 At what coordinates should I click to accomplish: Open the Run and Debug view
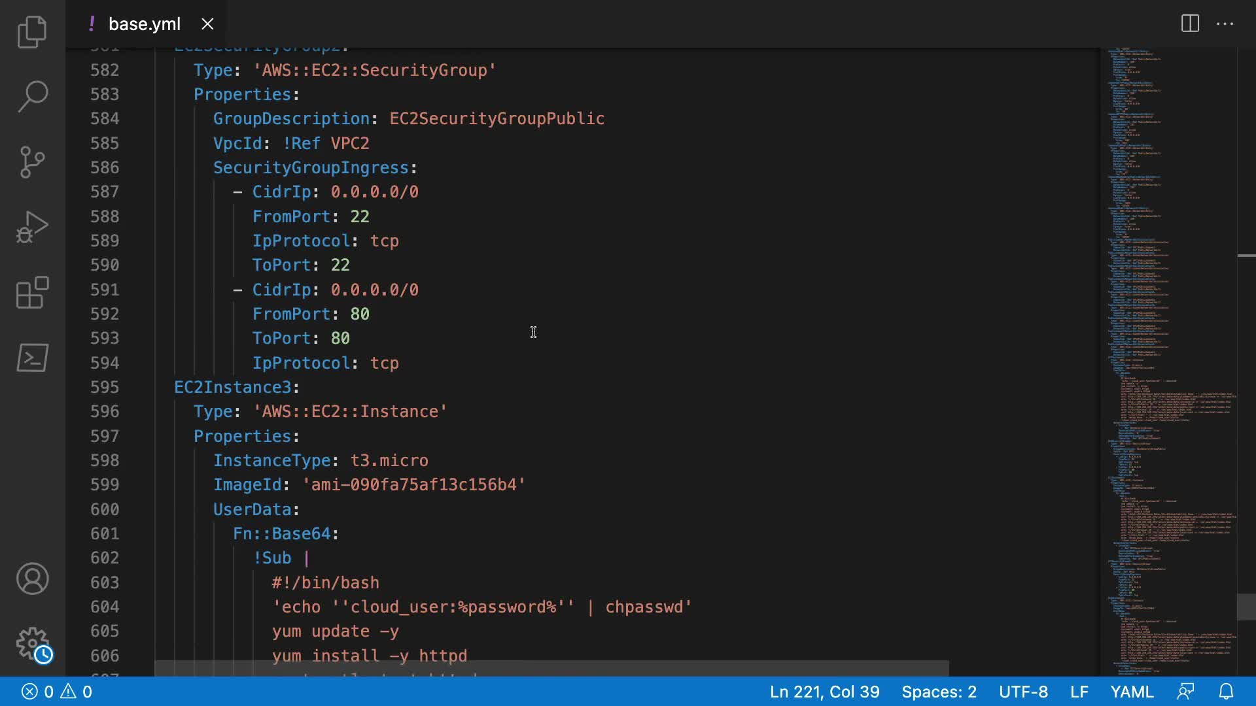click(32, 227)
